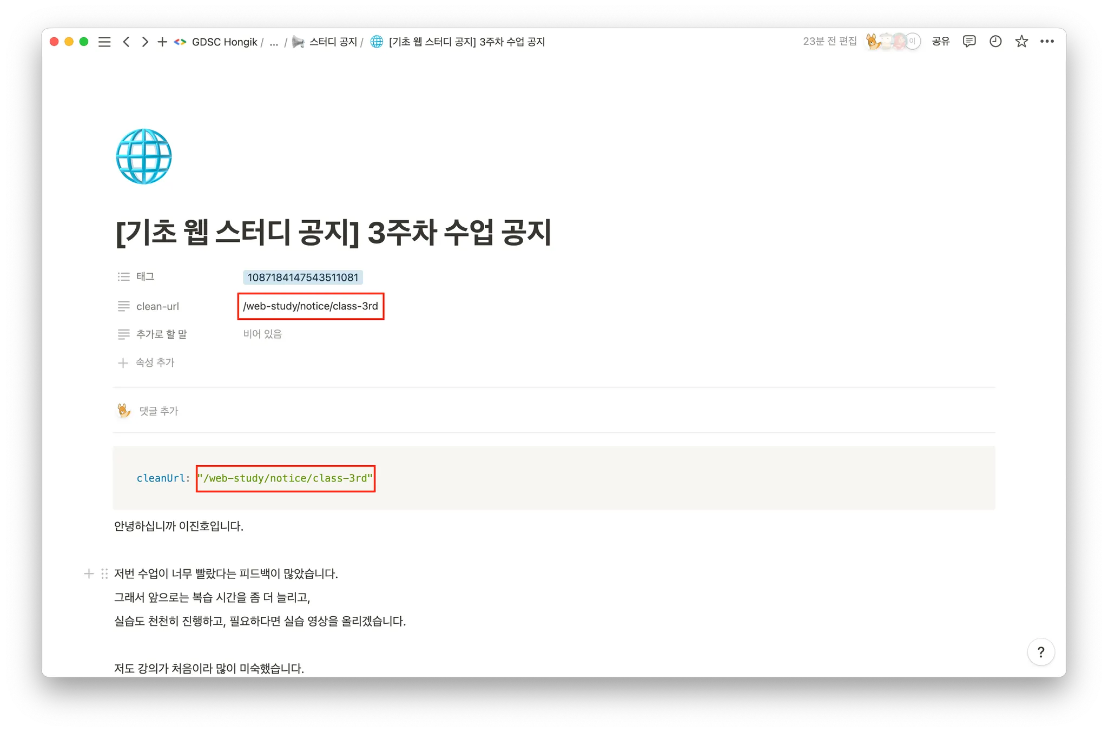Click the 공유 share button

coord(941,41)
